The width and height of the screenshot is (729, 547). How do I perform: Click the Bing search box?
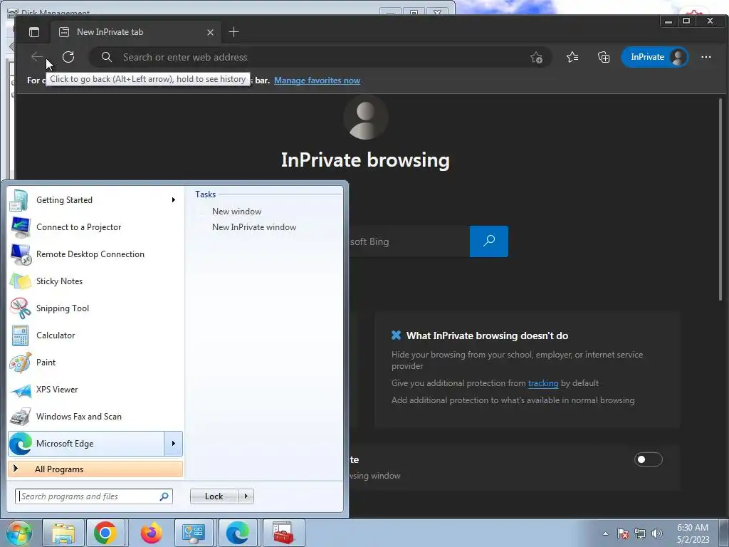(408, 241)
